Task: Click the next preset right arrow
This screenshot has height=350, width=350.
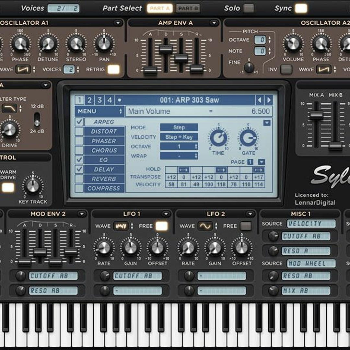Action: [x=268, y=100]
